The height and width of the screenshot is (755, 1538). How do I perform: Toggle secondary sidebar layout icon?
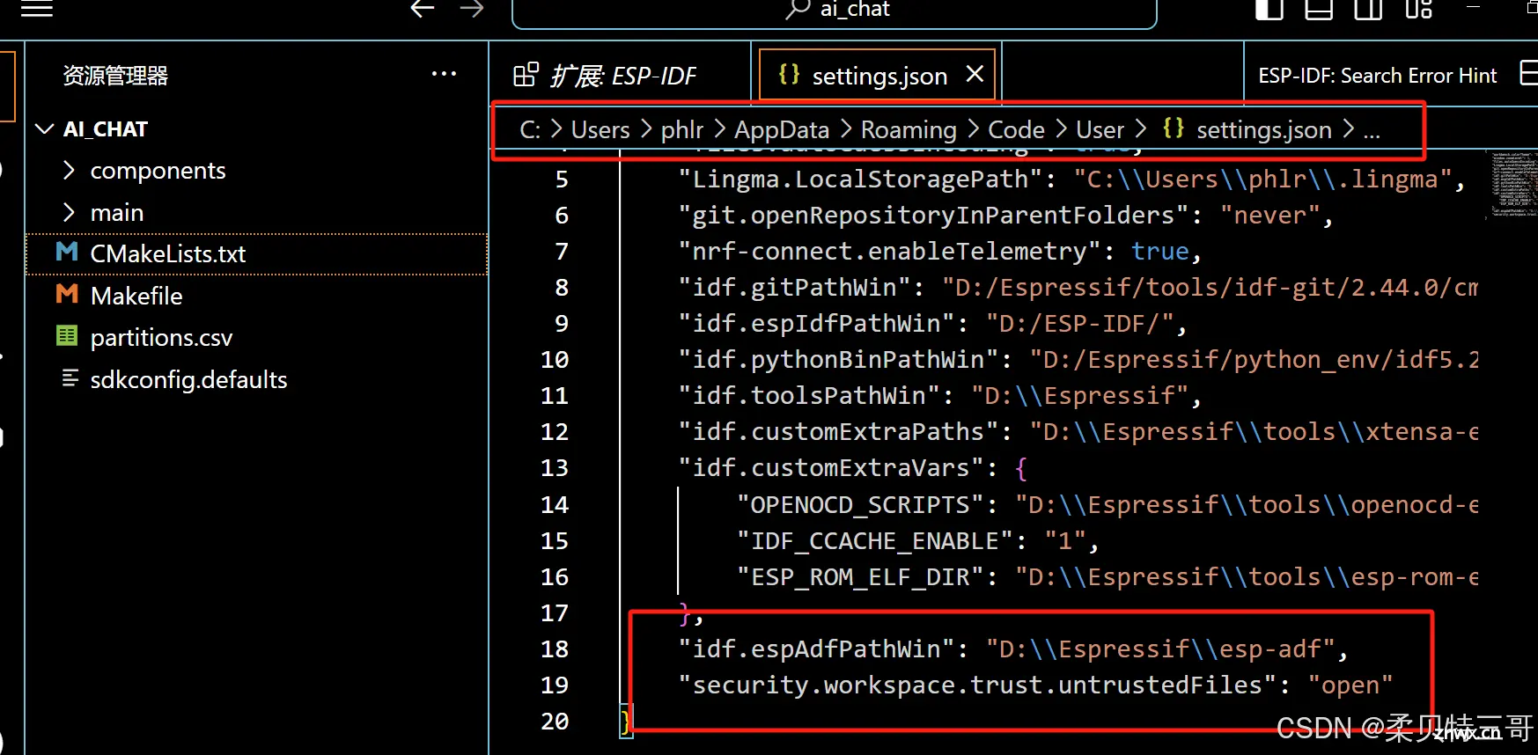pos(1368,9)
